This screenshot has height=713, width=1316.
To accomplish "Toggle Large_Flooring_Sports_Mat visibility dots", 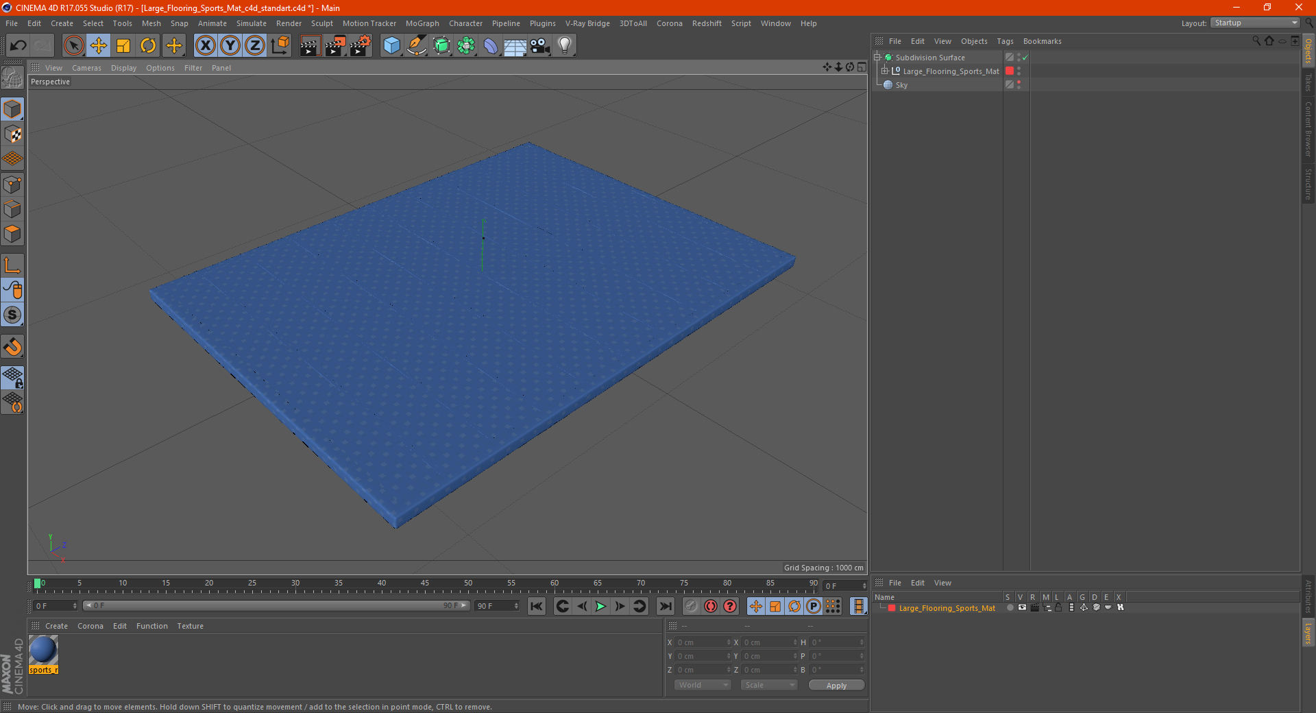I will pos(1019,71).
